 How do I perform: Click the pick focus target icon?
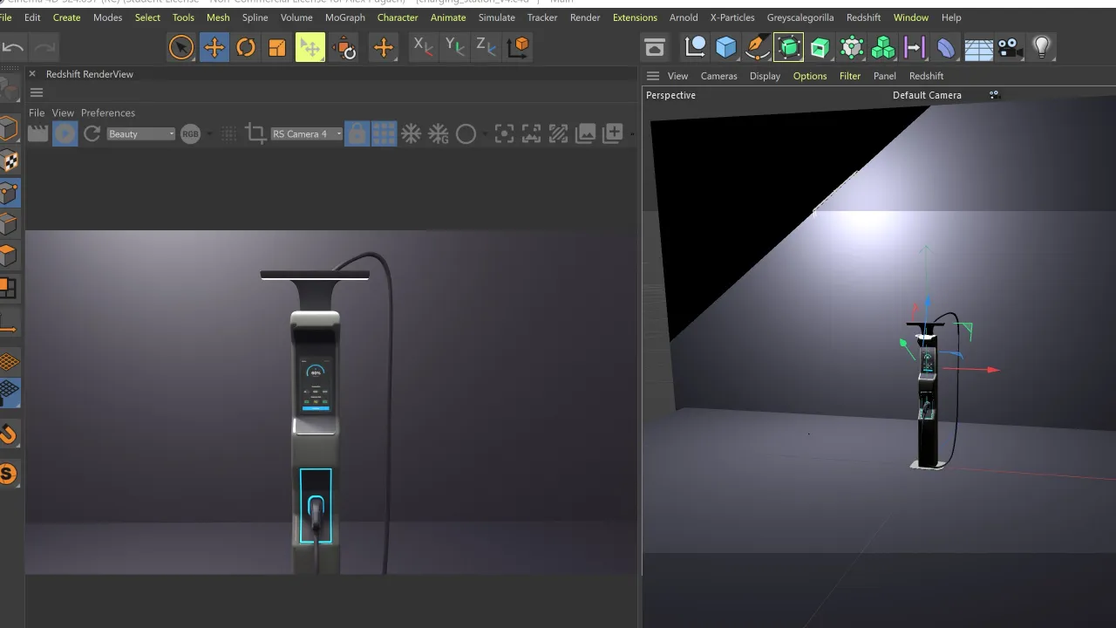(x=504, y=133)
